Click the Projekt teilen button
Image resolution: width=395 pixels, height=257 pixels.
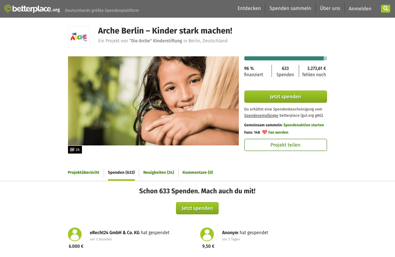pos(286,145)
